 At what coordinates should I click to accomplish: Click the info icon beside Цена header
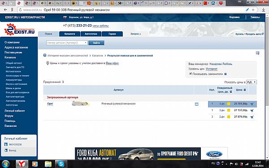click(245, 90)
